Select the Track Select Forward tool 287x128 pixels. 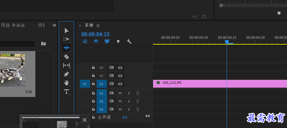[66, 39]
